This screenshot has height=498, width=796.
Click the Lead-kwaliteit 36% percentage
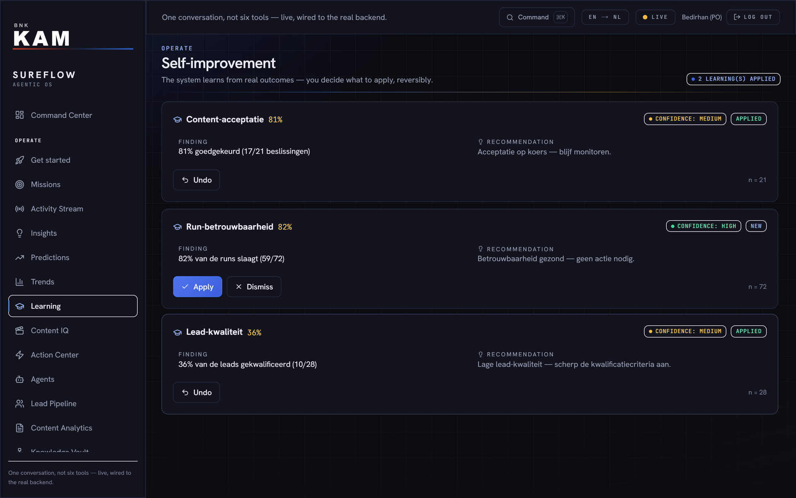click(x=254, y=333)
